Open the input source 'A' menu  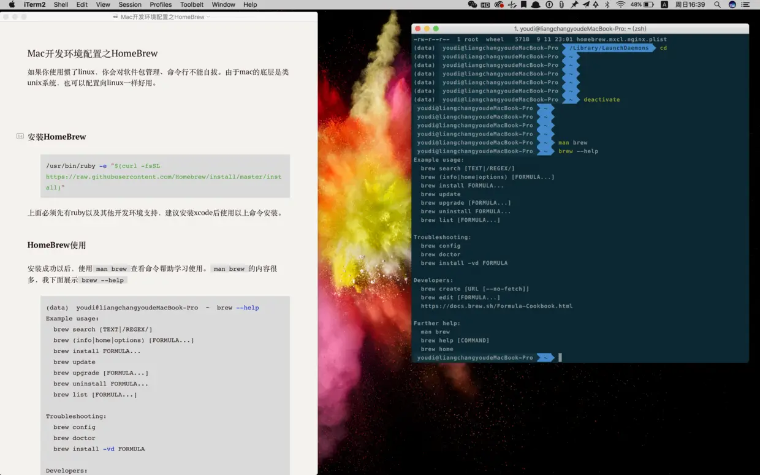coord(664,4)
